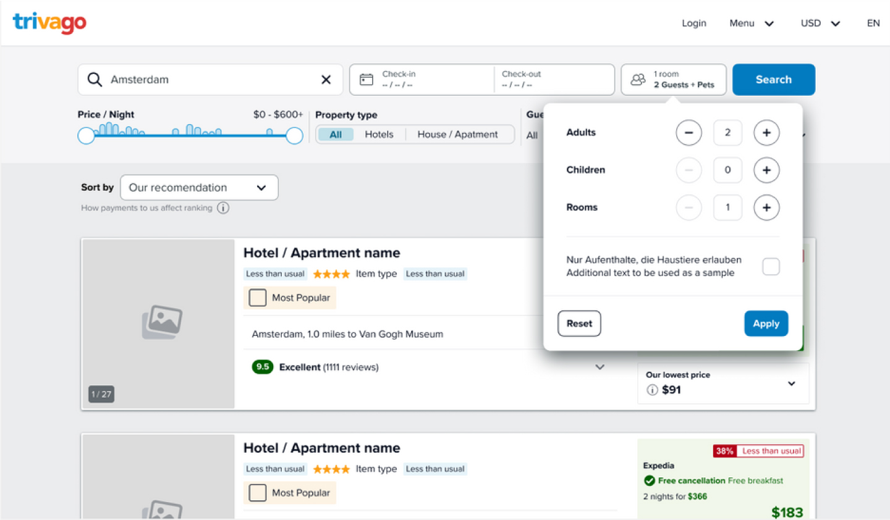Tick Most Popular checkbox in first listing
The width and height of the screenshot is (890, 520).
tap(258, 298)
